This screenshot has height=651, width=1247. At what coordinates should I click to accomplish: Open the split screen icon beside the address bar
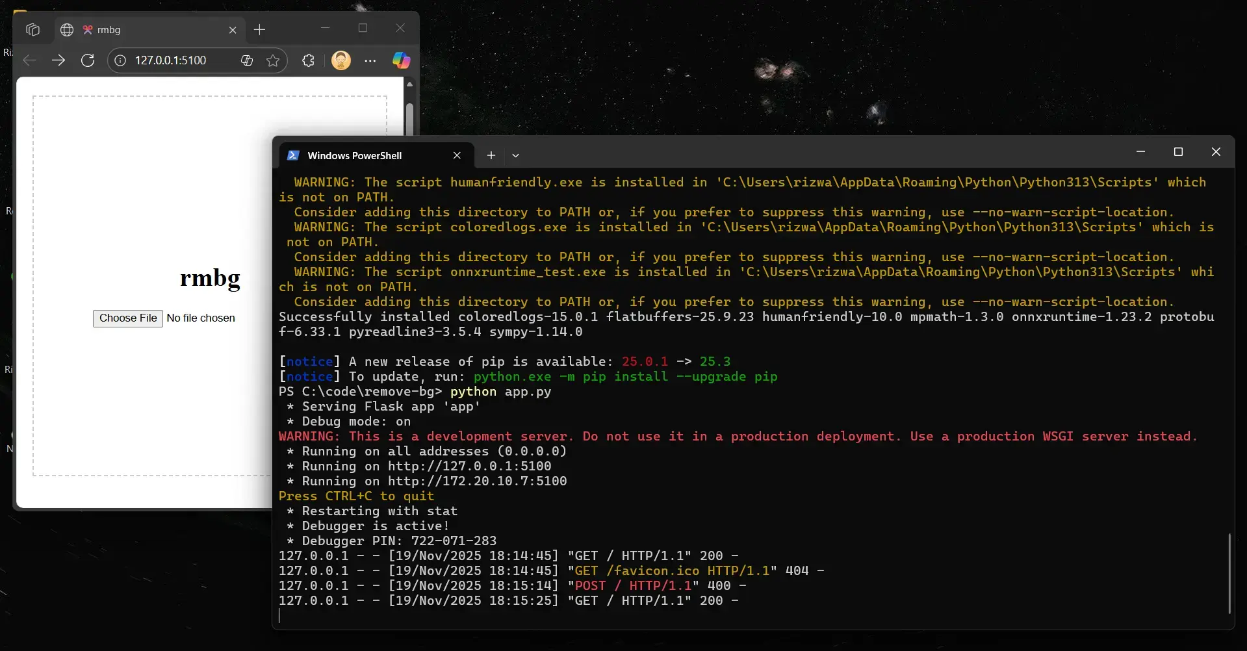246,60
